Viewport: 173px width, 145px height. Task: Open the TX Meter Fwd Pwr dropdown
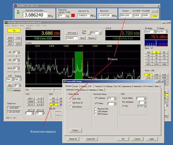pyautogui.click(x=166, y=32)
